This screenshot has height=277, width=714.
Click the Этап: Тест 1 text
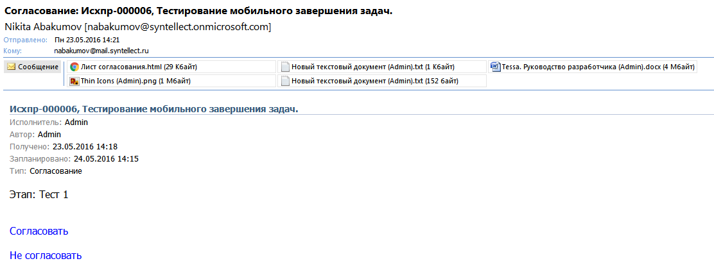pyautogui.click(x=39, y=194)
